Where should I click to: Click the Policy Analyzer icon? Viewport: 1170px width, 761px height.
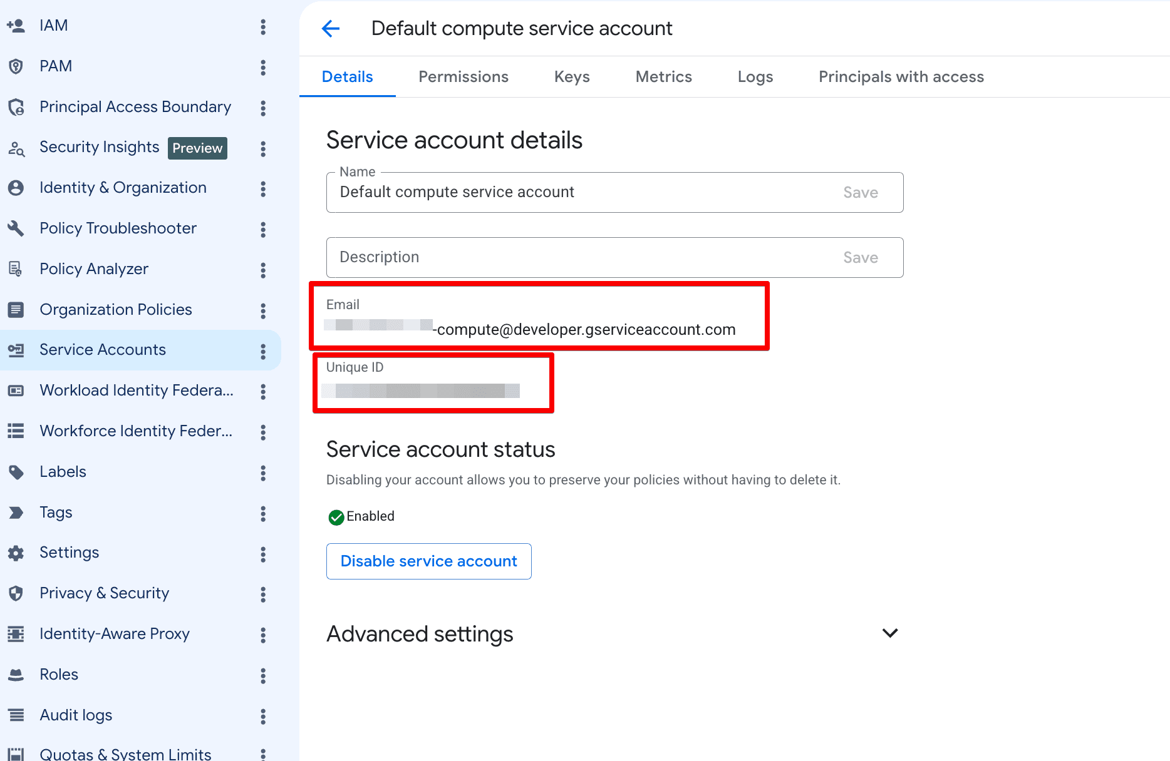16,269
